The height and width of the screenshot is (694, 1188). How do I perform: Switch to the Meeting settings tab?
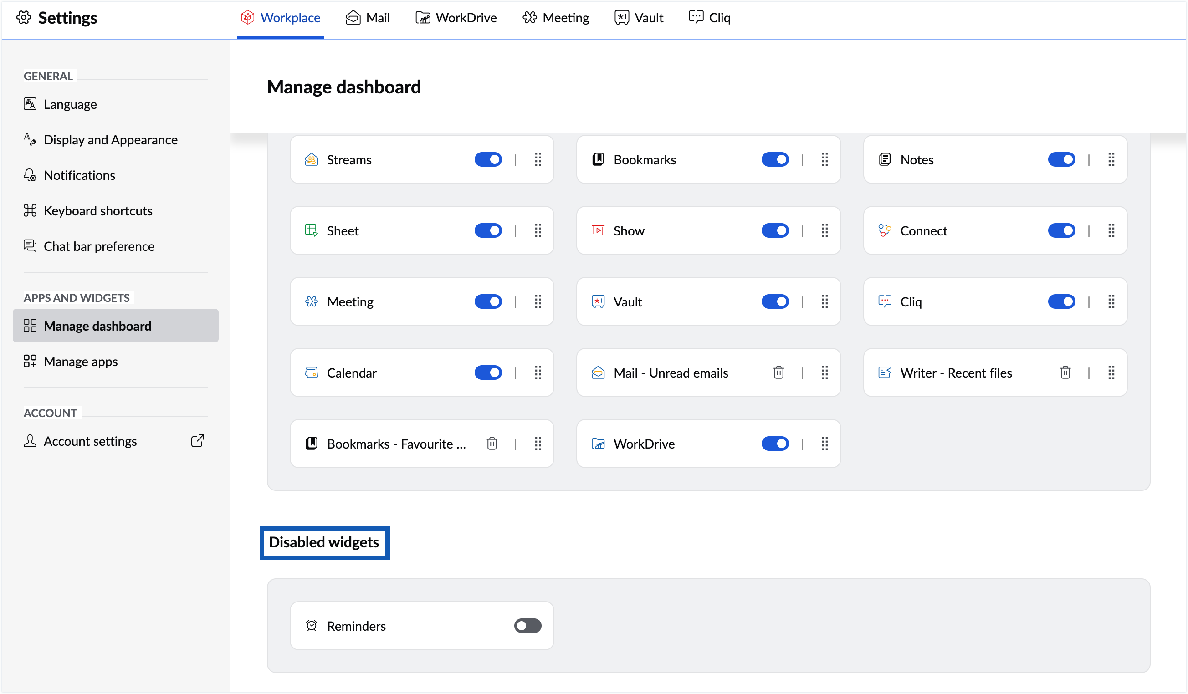tap(556, 18)
